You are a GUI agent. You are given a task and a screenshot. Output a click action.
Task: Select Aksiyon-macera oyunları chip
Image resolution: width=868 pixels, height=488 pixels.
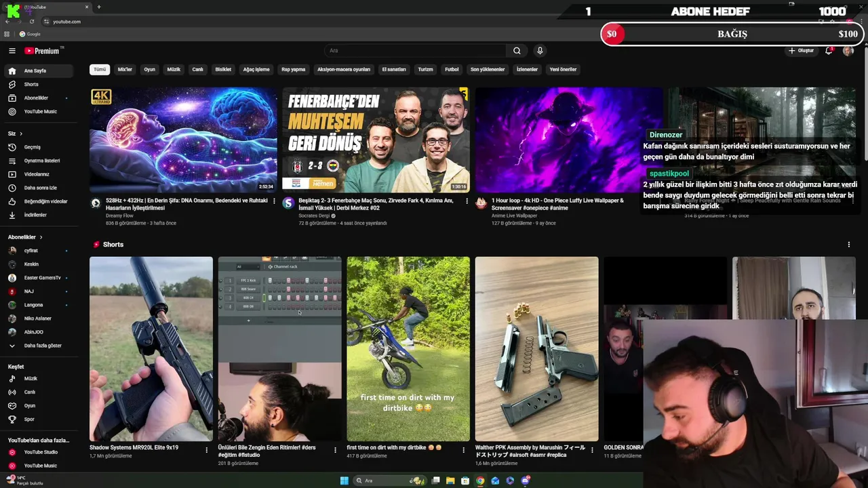344,69
